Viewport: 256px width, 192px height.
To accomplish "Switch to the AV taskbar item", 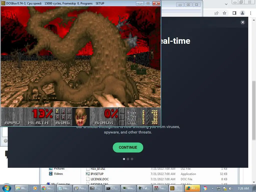I will click(193, 188).
